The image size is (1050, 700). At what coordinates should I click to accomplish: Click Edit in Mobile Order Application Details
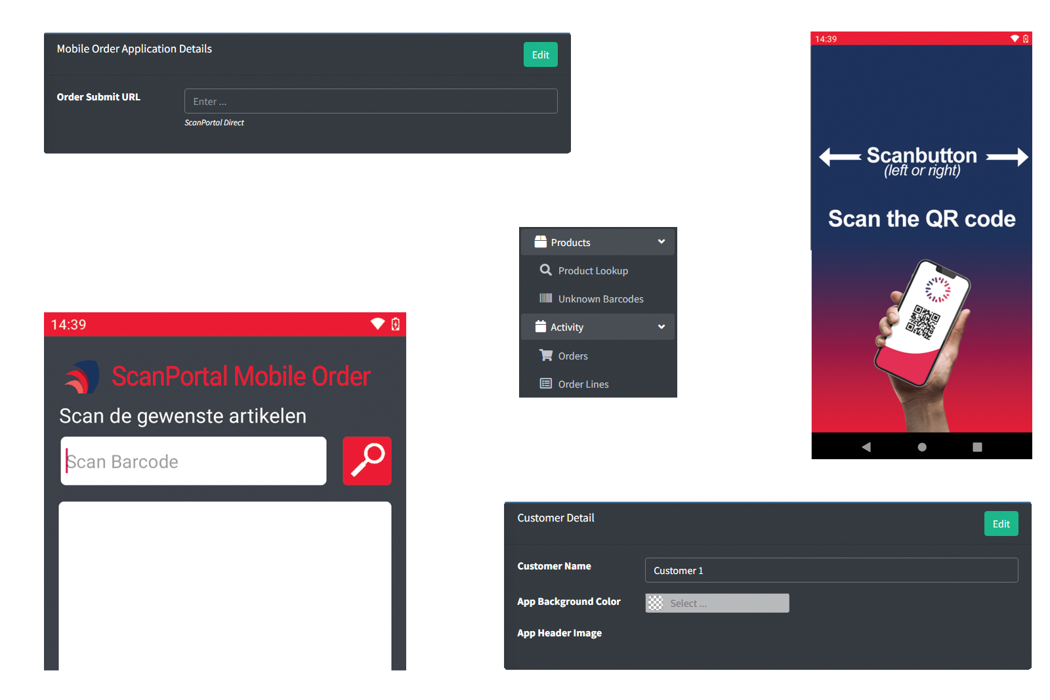(x=540, y=54)
